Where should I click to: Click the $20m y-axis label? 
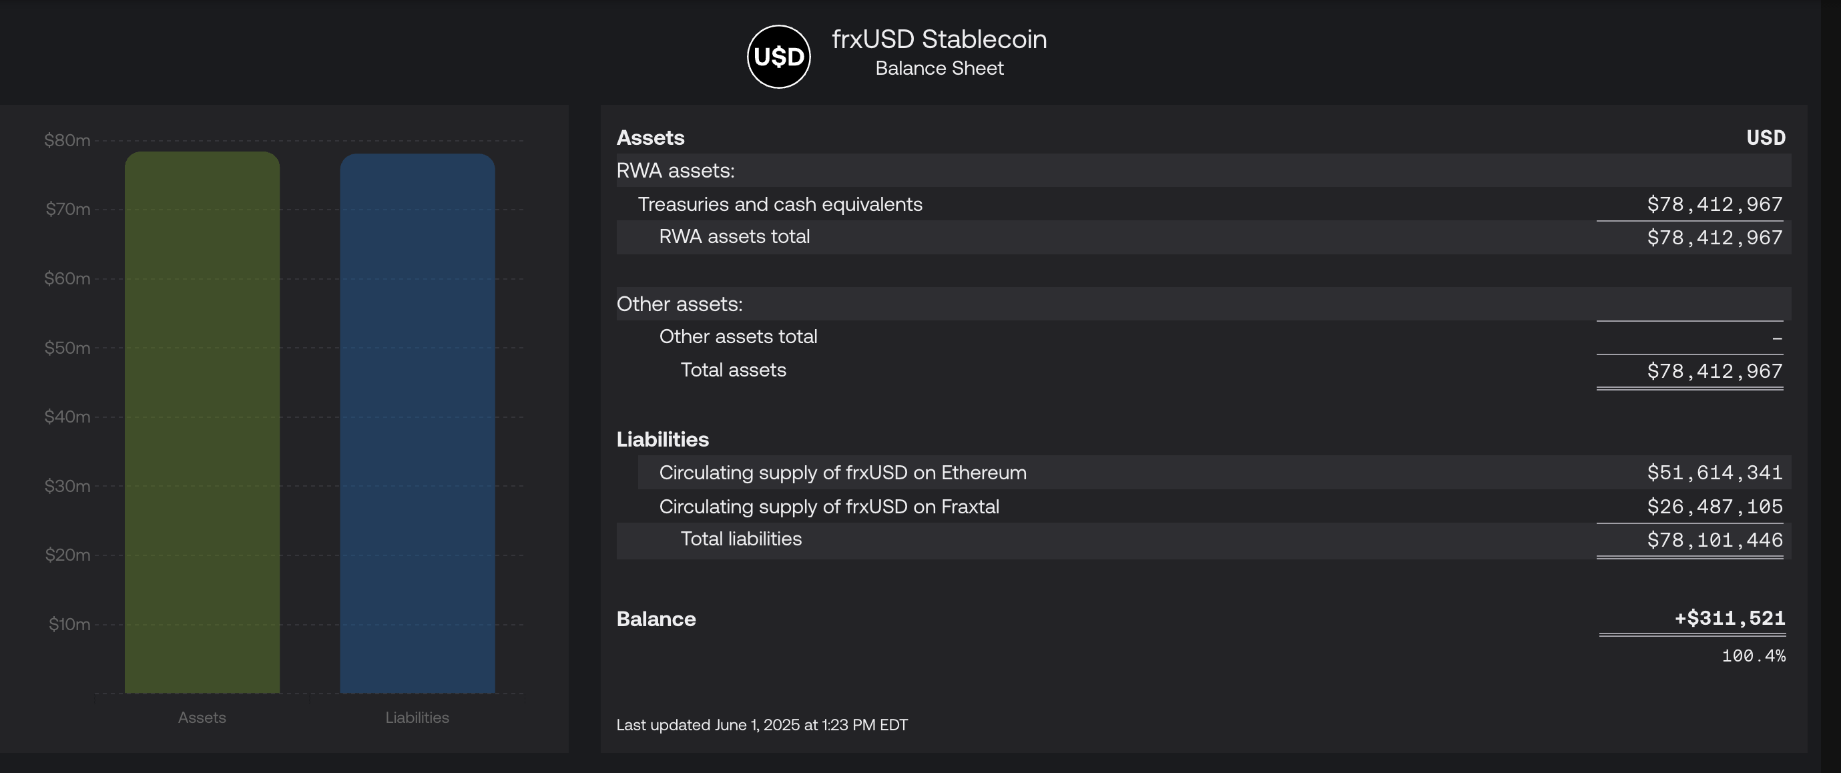(67, 555)
